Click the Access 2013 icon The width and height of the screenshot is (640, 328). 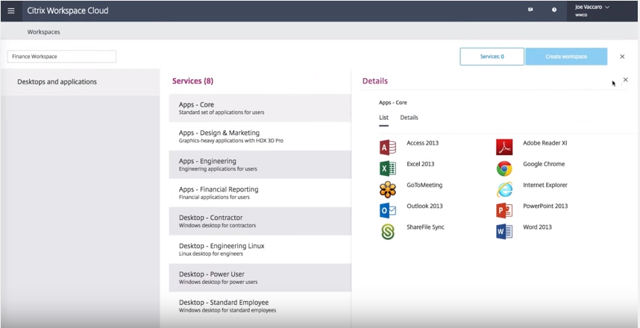387,148
